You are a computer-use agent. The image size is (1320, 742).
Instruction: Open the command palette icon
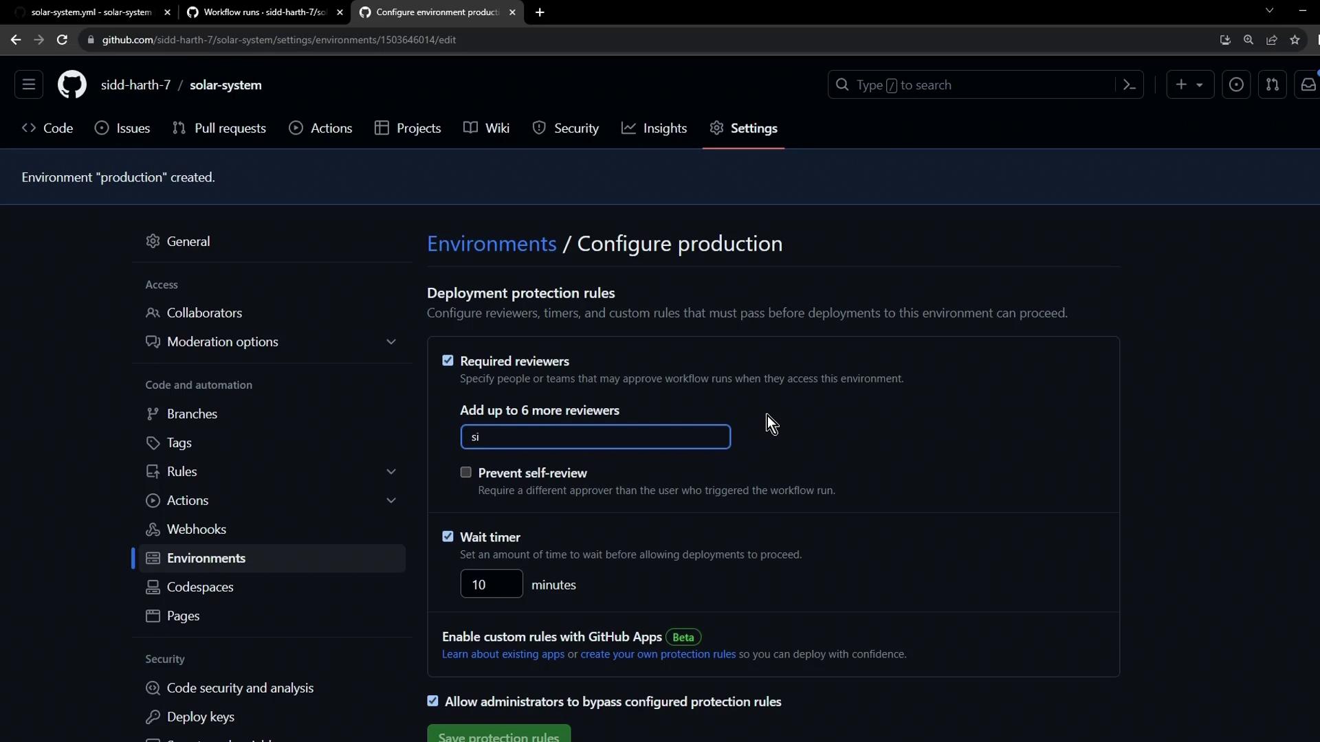pyautogui.click(x=1129, y=85)
